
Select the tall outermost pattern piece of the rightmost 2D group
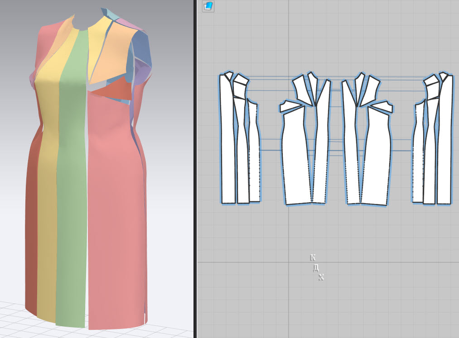pyautogui.click(x=445, y=140)
